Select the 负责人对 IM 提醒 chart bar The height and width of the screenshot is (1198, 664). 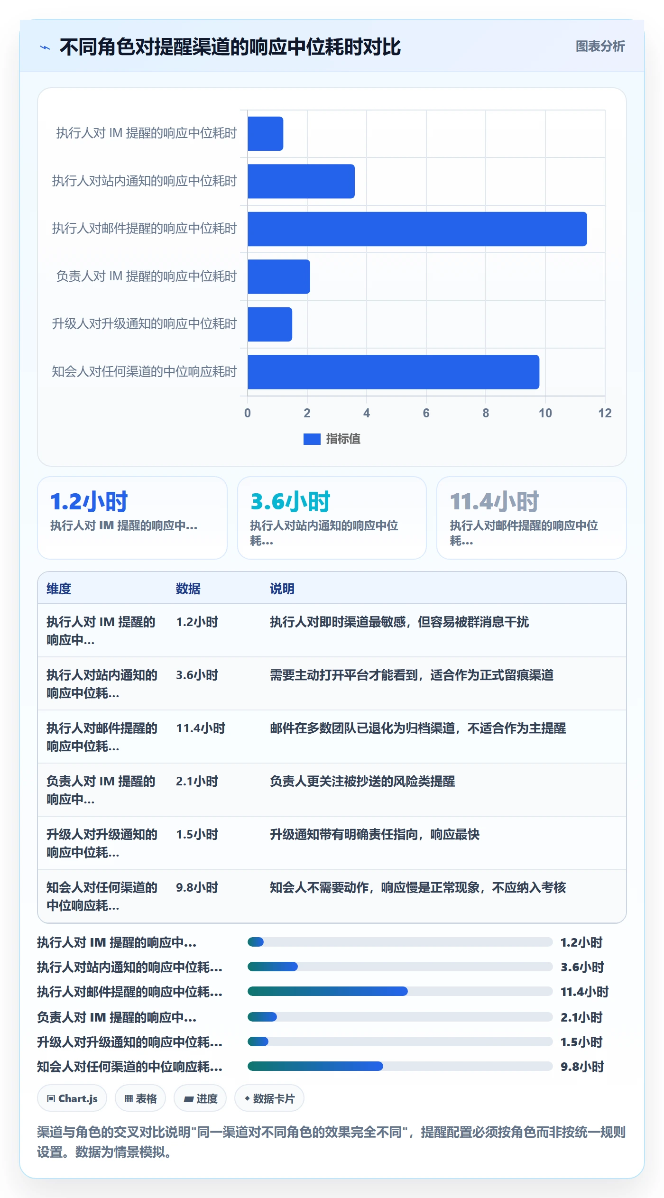(x=279, y=276)
